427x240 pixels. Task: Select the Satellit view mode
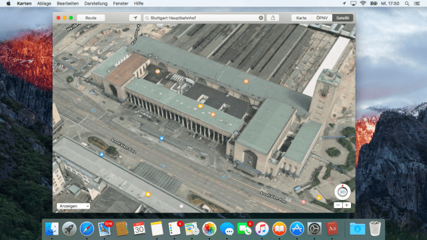pyautogui.click(x=342, y=18)
